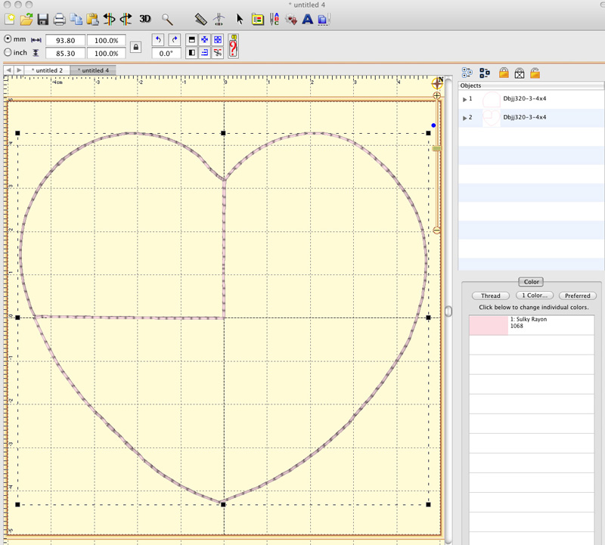The height and width of the screenshot is (545, 605).
Task: Click the height field showing 85.30
Action: (65, 53)
